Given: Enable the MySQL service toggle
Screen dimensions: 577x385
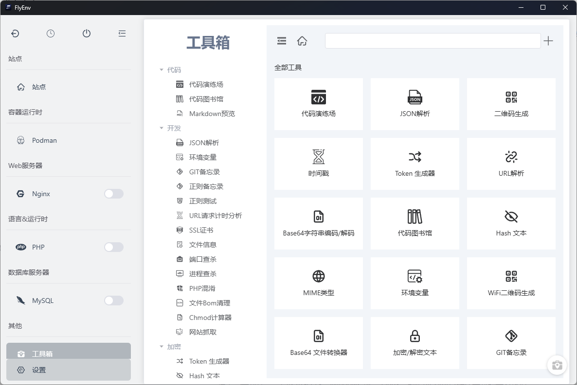Looking at the screenshot, I should pos(113,300).
